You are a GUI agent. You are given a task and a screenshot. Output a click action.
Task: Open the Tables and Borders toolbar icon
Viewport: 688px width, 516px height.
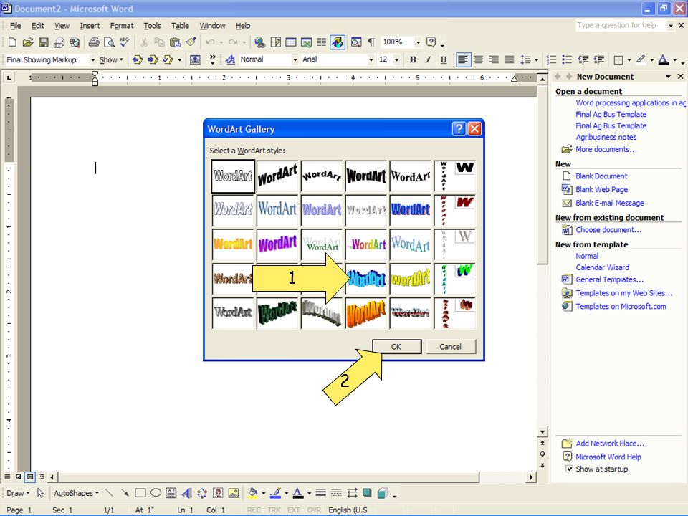(275, 42)
